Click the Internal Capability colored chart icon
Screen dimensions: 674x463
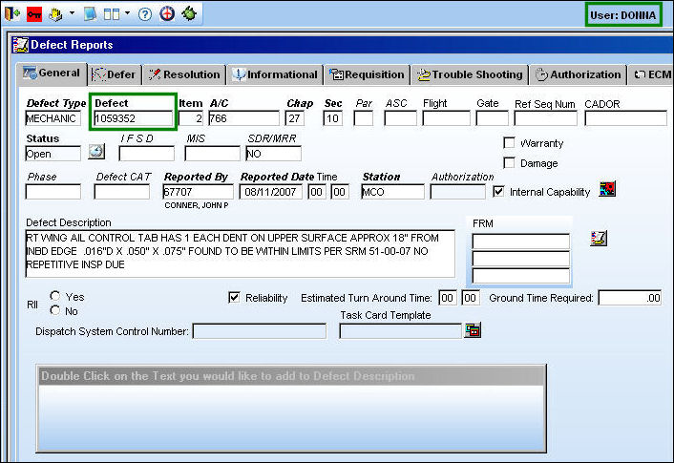coord(607,189)
